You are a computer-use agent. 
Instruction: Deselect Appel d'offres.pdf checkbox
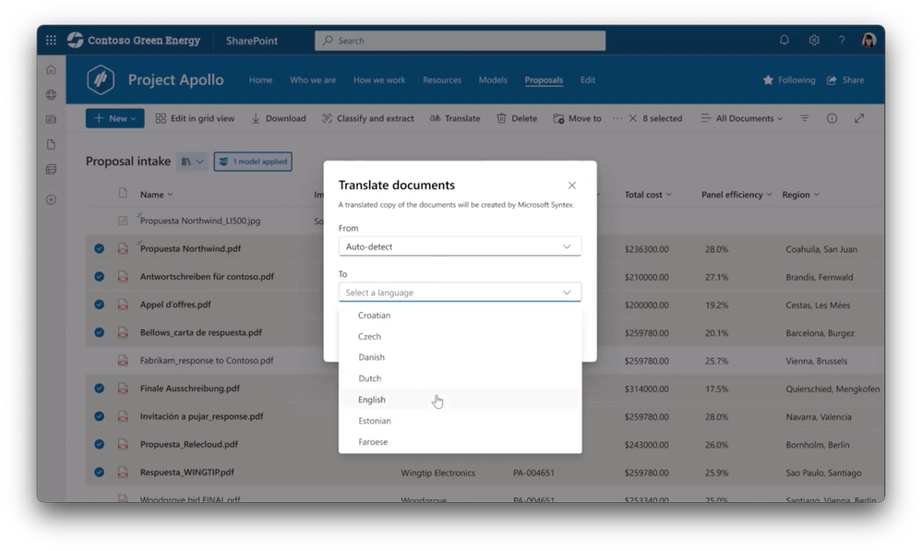(x=100, y=305)
